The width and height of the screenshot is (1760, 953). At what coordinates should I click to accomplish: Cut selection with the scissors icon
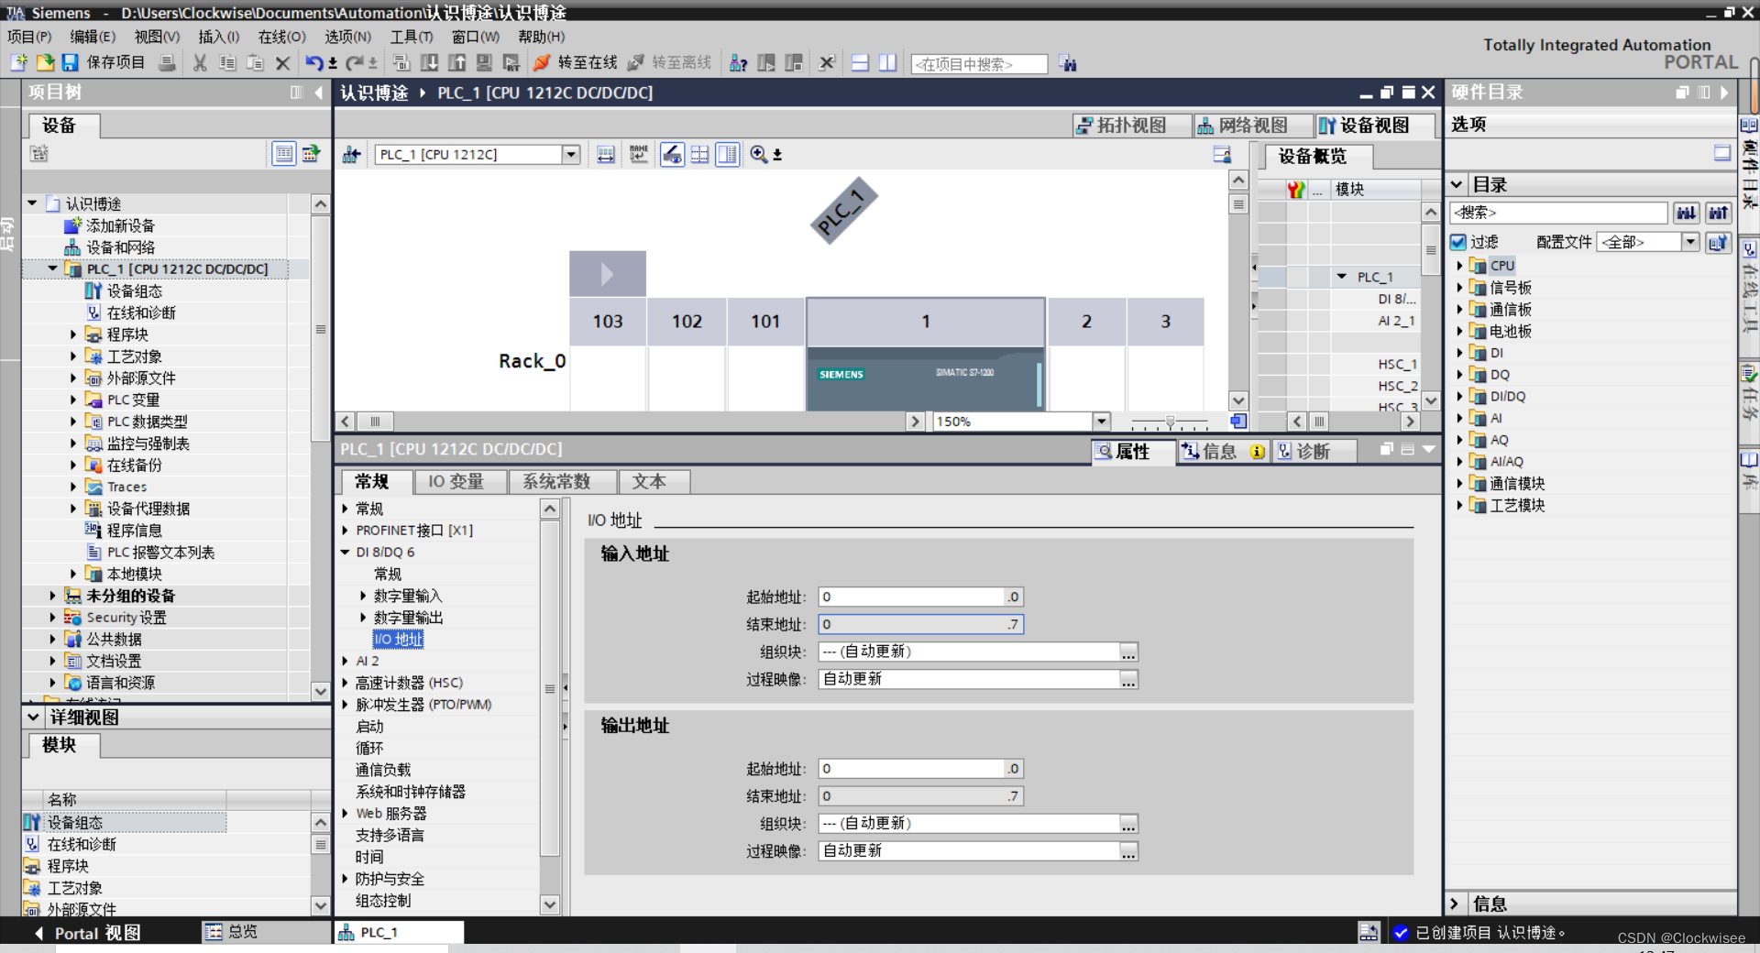[x=200, y=62]
